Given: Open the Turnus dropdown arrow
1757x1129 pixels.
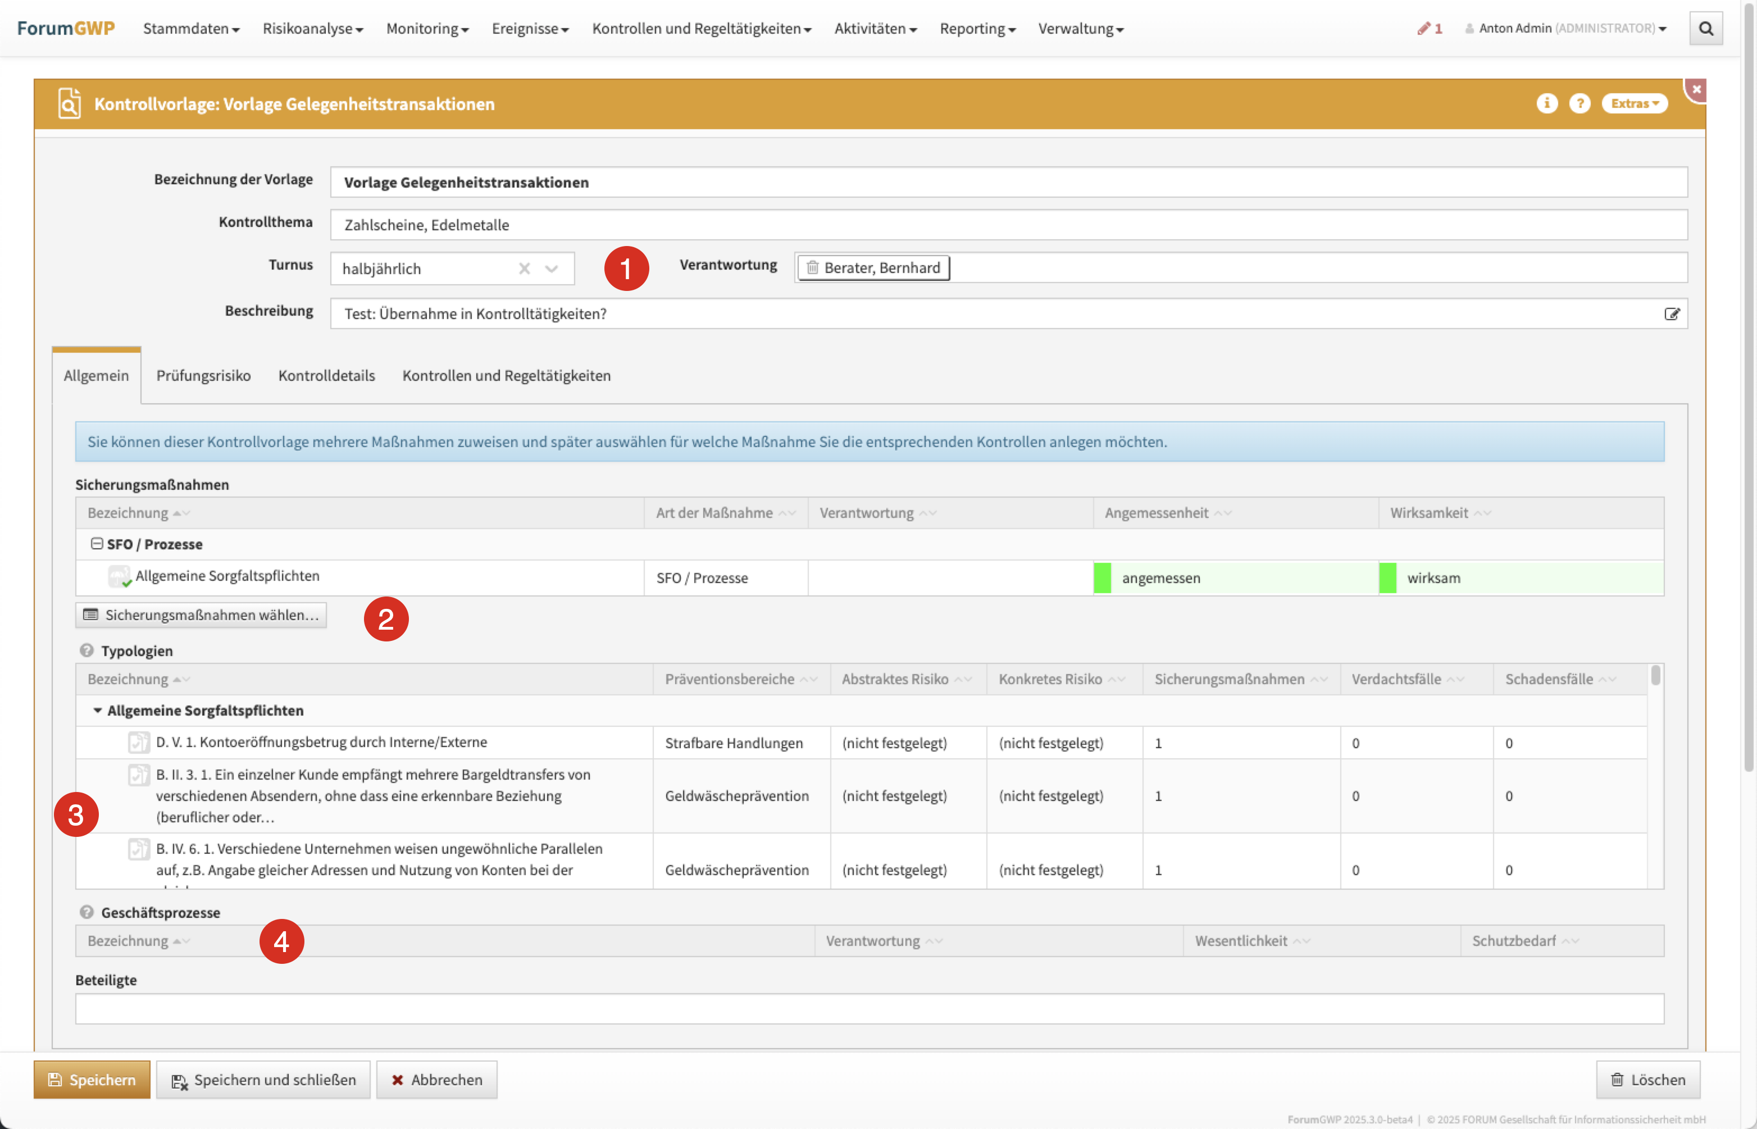Looking at the screenshot, I should pyautogui.click(x=552, y=268).
